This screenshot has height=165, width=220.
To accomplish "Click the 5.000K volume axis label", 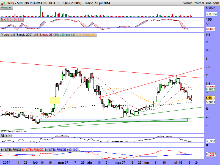I will (x=210, y=8).
